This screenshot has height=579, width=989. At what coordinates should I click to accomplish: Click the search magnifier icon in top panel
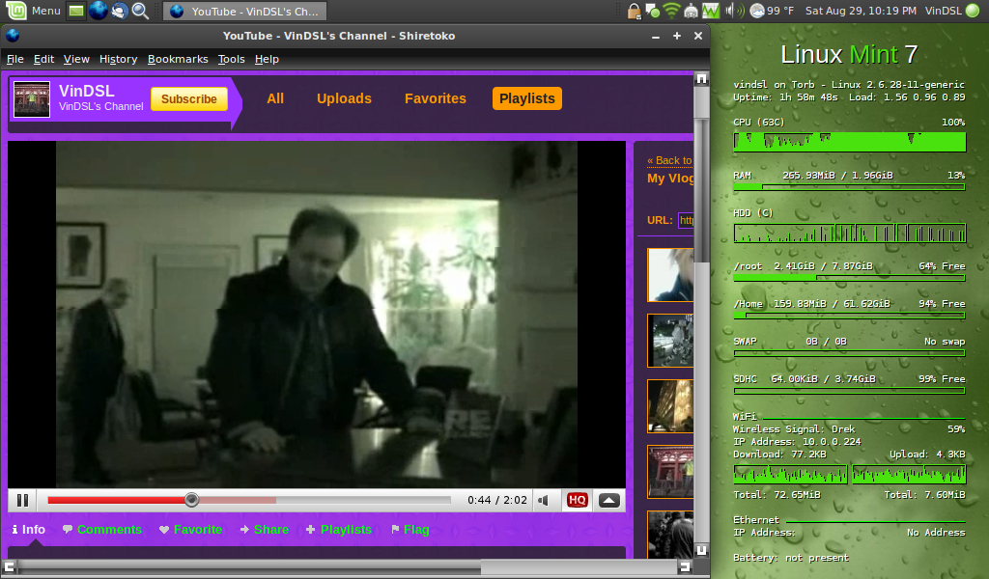(x=140, y=11)
